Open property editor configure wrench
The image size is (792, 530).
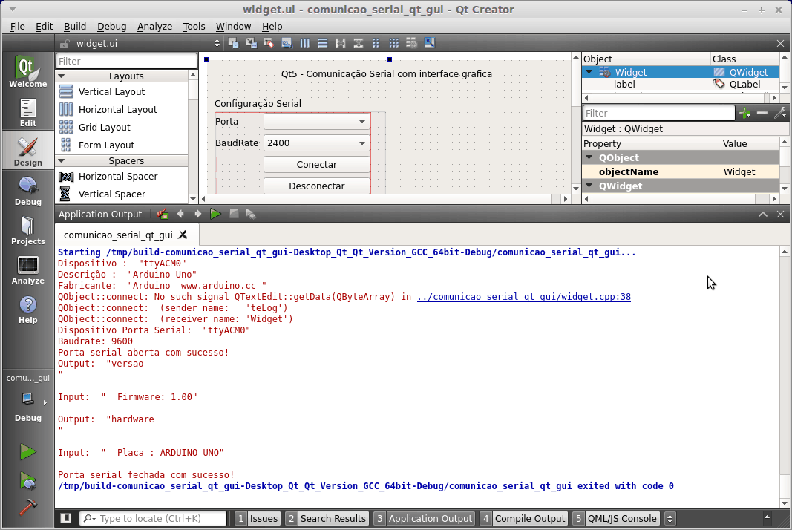click(x=780, y=113)
